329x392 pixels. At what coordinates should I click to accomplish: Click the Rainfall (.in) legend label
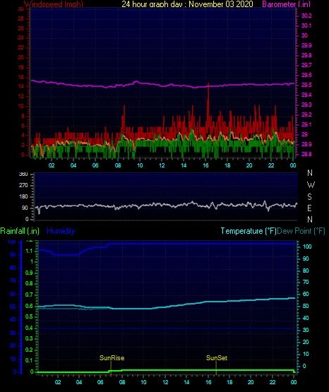20,231
